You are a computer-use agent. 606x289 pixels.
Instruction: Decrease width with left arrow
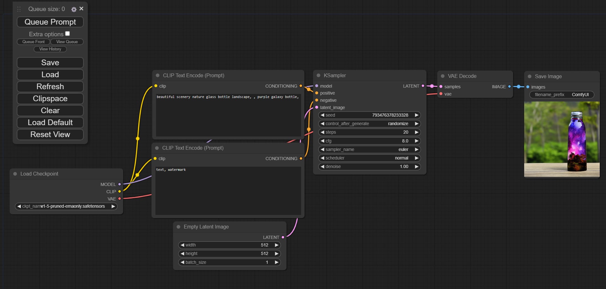(182, 245)
